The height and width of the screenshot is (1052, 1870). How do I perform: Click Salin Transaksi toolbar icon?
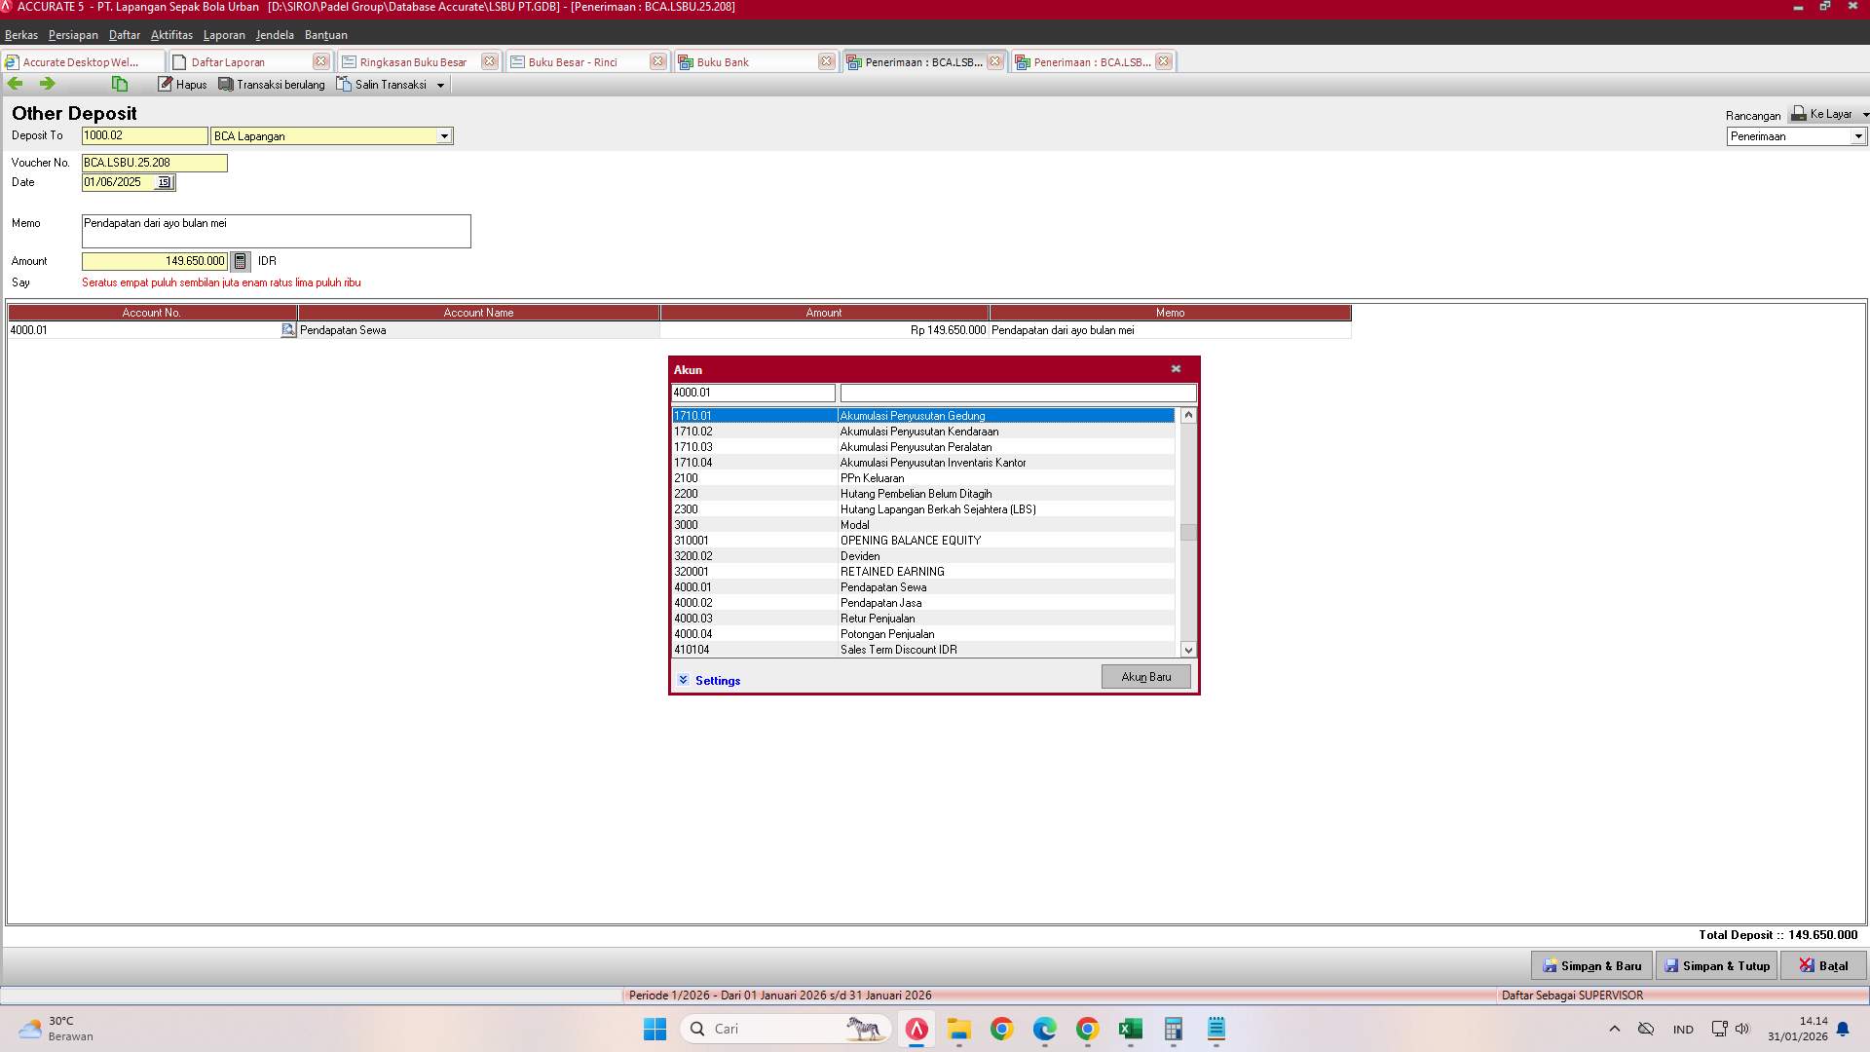tap(384, 84)
